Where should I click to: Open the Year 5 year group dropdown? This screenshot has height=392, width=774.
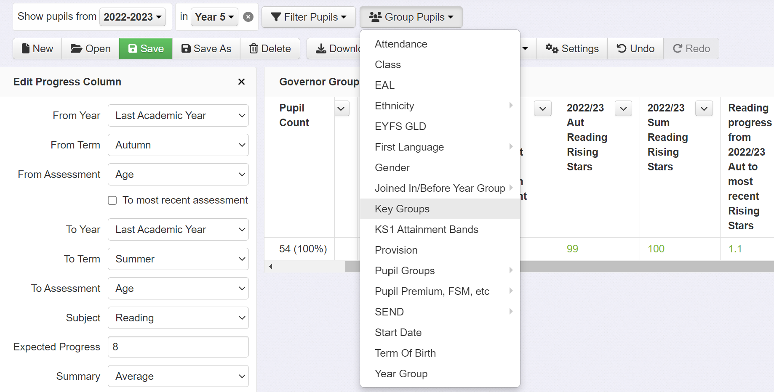point(214,17)
